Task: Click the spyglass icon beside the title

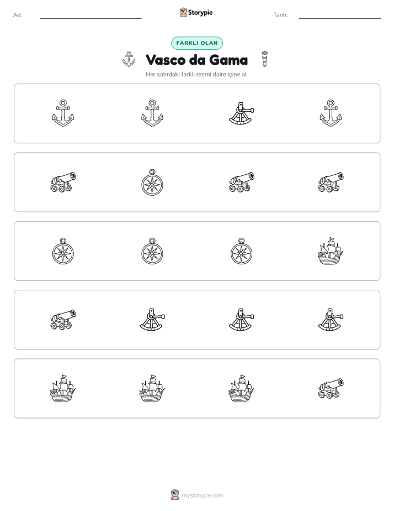Action: [265, 59]
